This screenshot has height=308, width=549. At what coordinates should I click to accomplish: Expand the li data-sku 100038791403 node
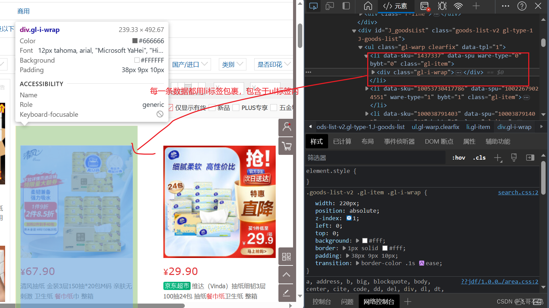[x=367, y=114]
